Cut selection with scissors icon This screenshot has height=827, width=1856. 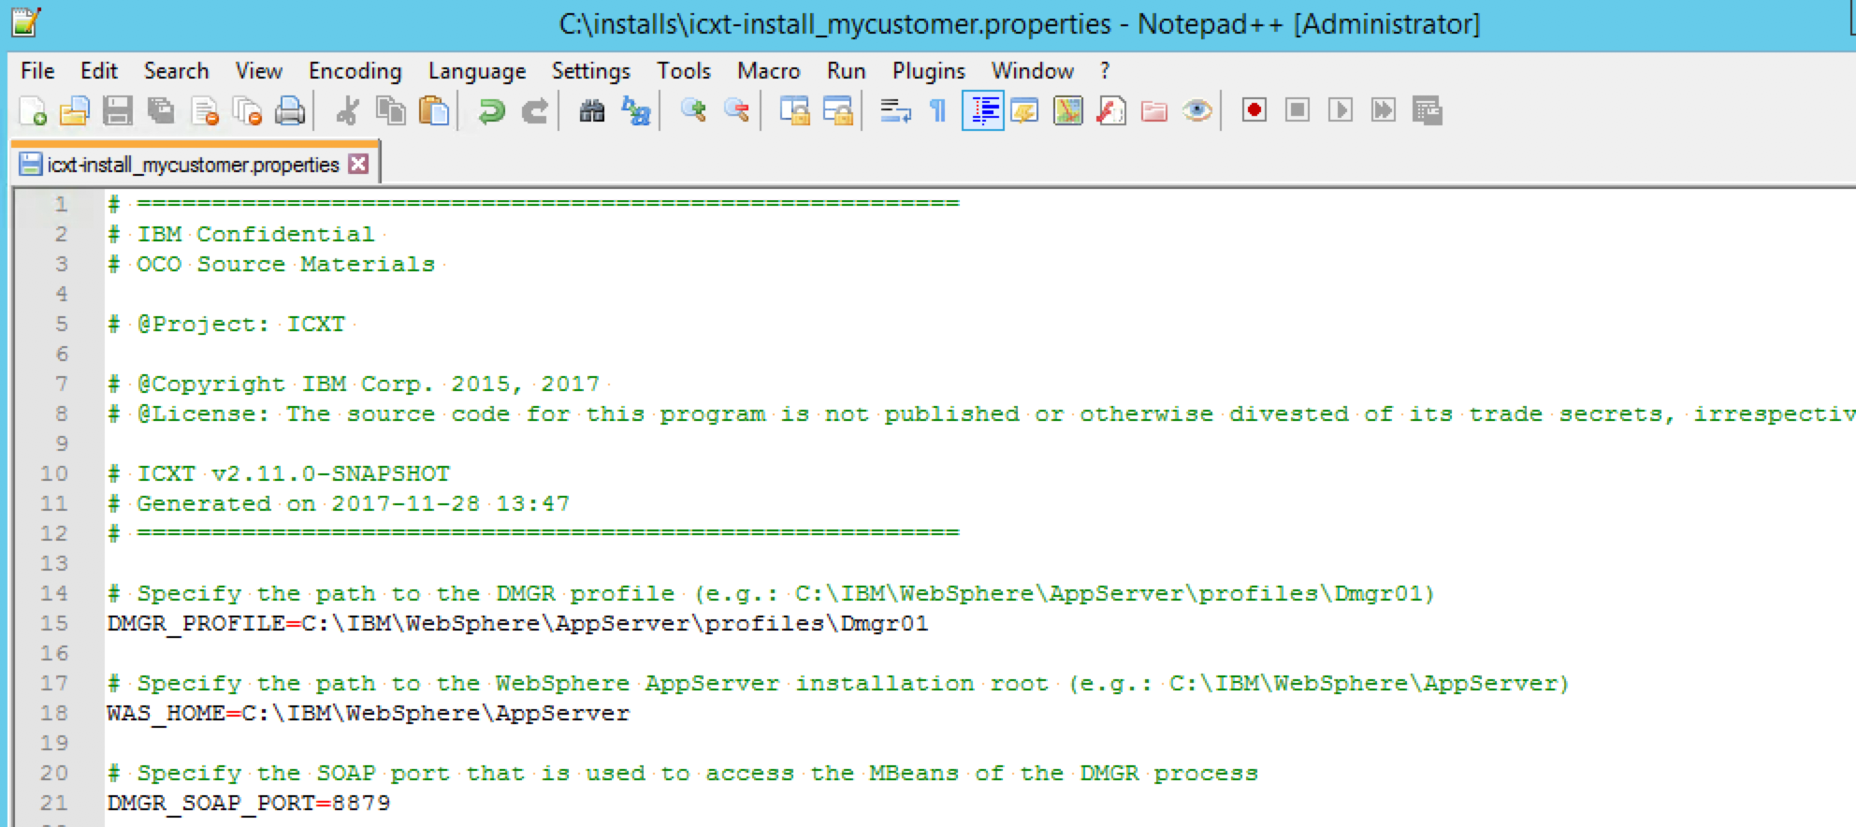pyautogui.click(x=347, y=111)
